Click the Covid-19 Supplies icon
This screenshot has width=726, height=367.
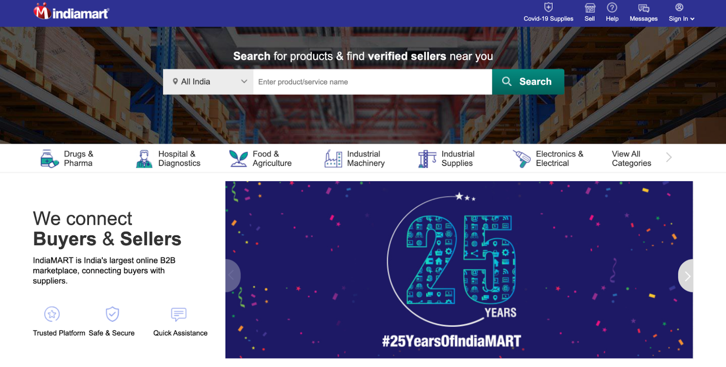548,7
